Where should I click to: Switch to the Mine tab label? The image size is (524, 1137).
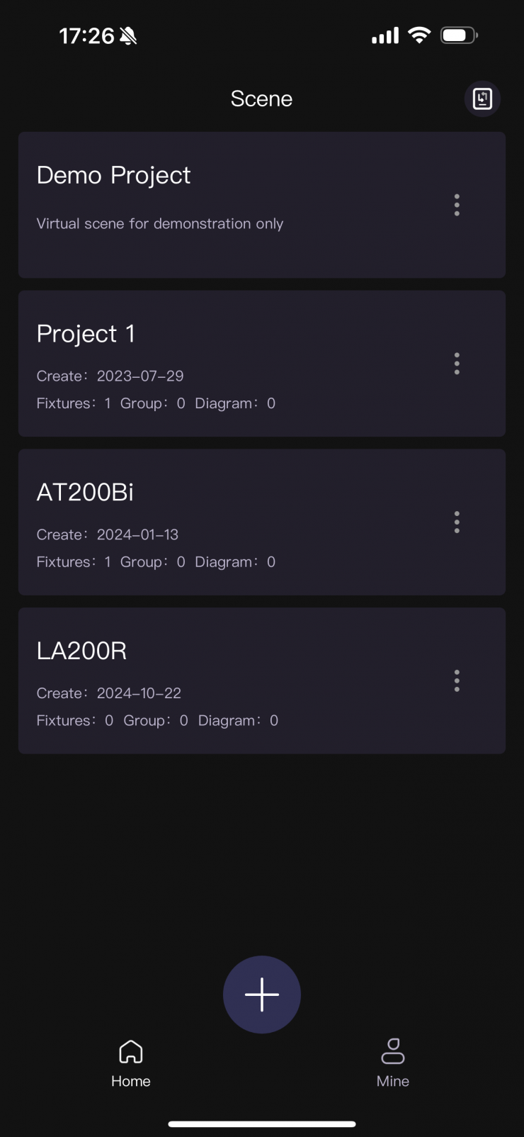coord(393,1081)
